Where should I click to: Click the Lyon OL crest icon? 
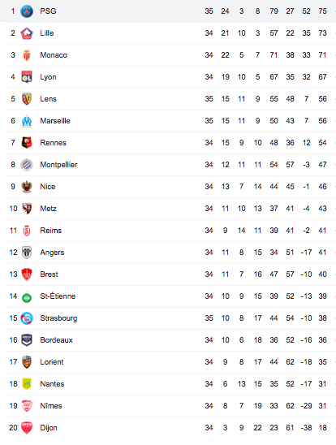point(27,77)
